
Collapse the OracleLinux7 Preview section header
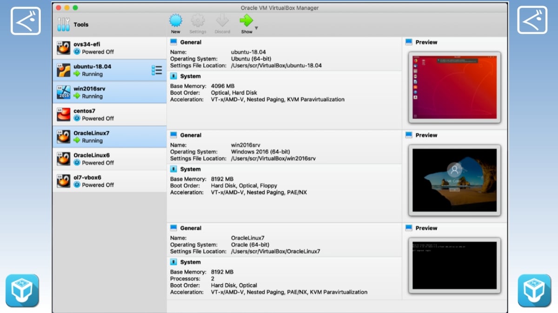(426, 228)
